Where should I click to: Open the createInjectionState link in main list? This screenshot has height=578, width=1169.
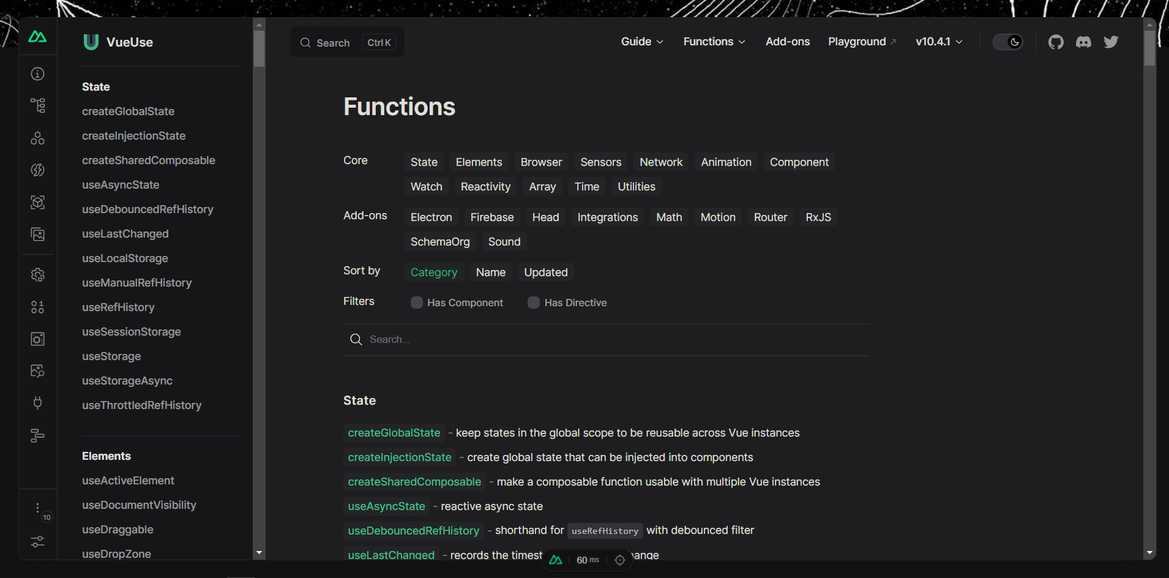pyautogui.click(x=400, y=457)
